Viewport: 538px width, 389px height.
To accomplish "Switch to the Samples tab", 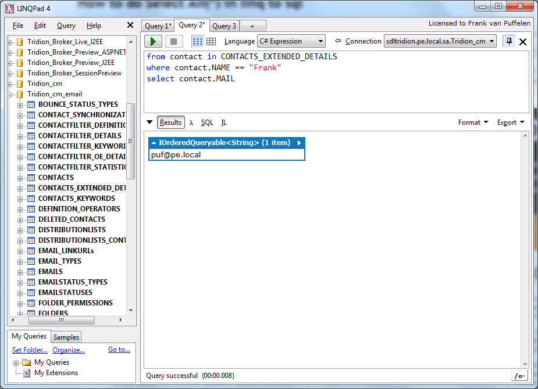I will pos(66,337).
